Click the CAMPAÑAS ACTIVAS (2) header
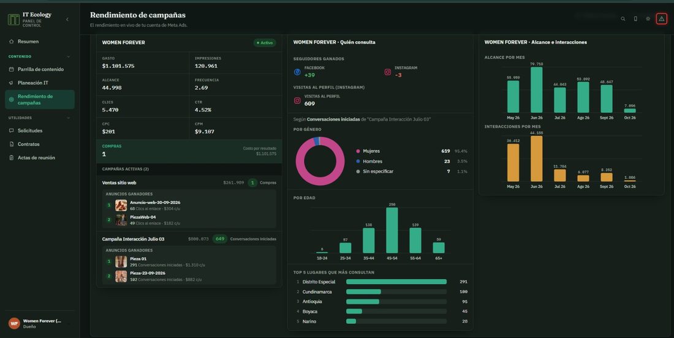 tap(126, 169)
